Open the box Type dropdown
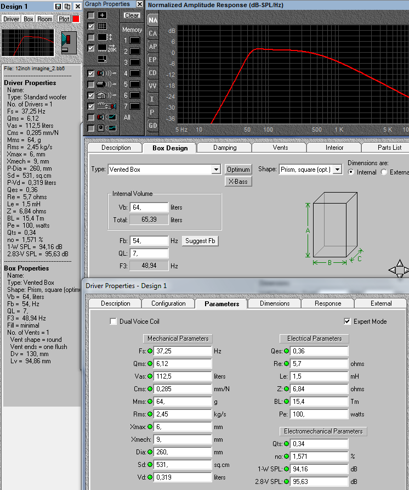The image size is (409, 490). (216, 170)
